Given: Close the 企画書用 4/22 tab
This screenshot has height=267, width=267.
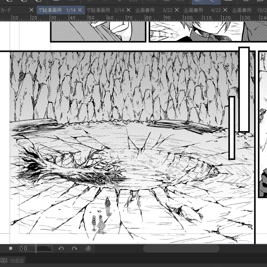Looking at the screenshot, I should pos(225,10).
